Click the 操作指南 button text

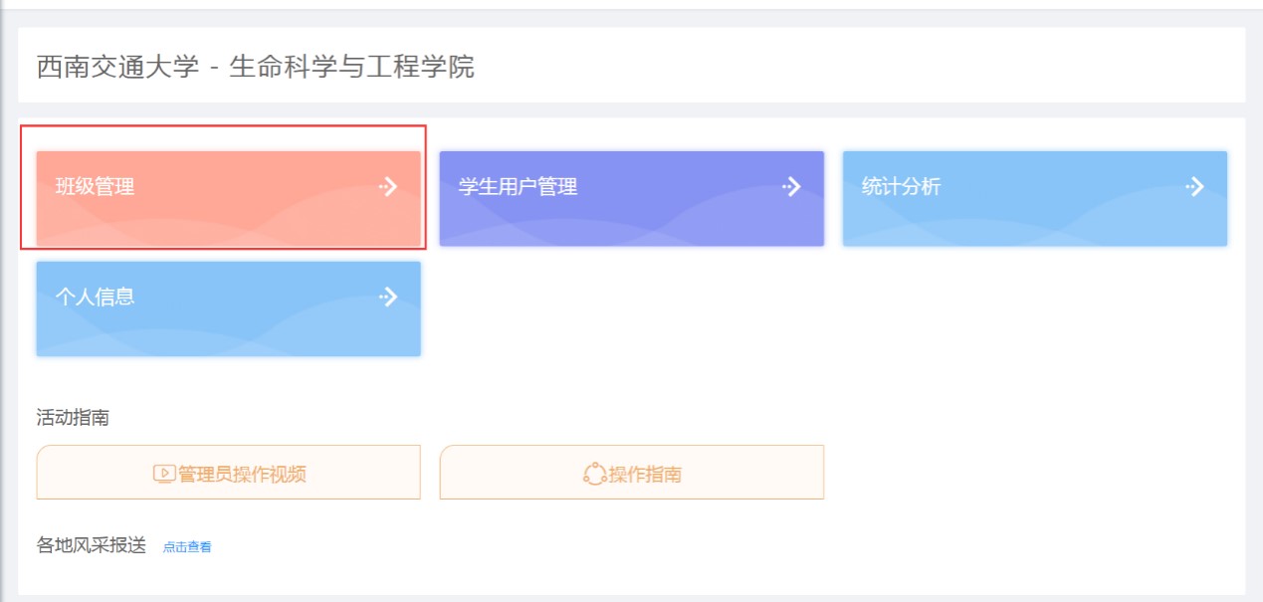[645, 474]
